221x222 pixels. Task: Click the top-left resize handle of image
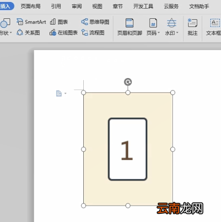83,92
